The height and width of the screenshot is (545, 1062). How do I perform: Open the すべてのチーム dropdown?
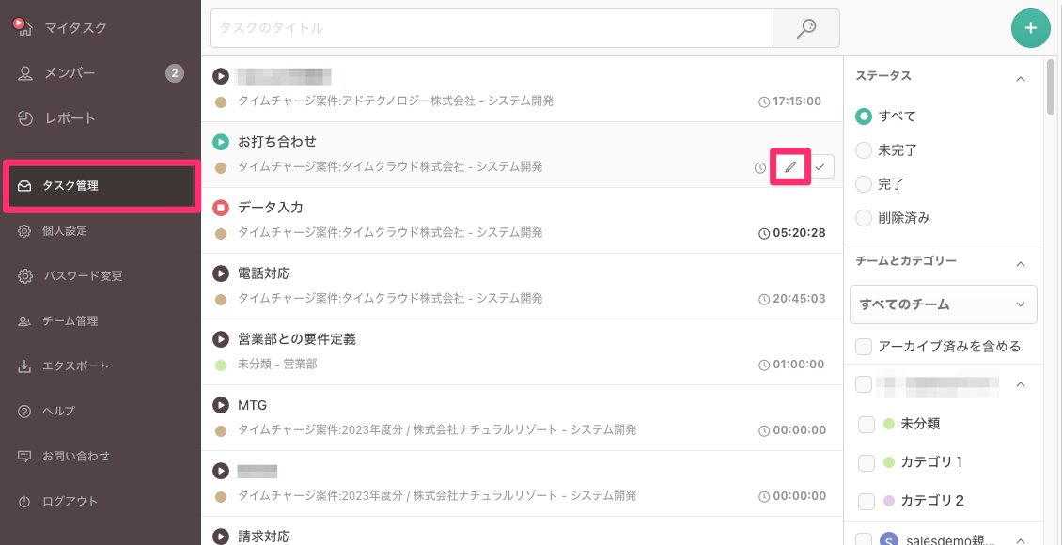pos(943,304)
